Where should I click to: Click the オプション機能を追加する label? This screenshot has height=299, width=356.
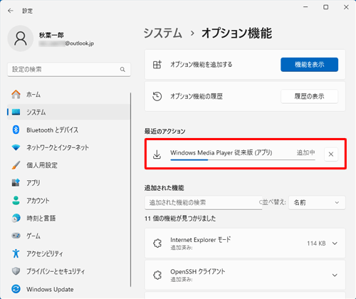click(x=201, y=64)
